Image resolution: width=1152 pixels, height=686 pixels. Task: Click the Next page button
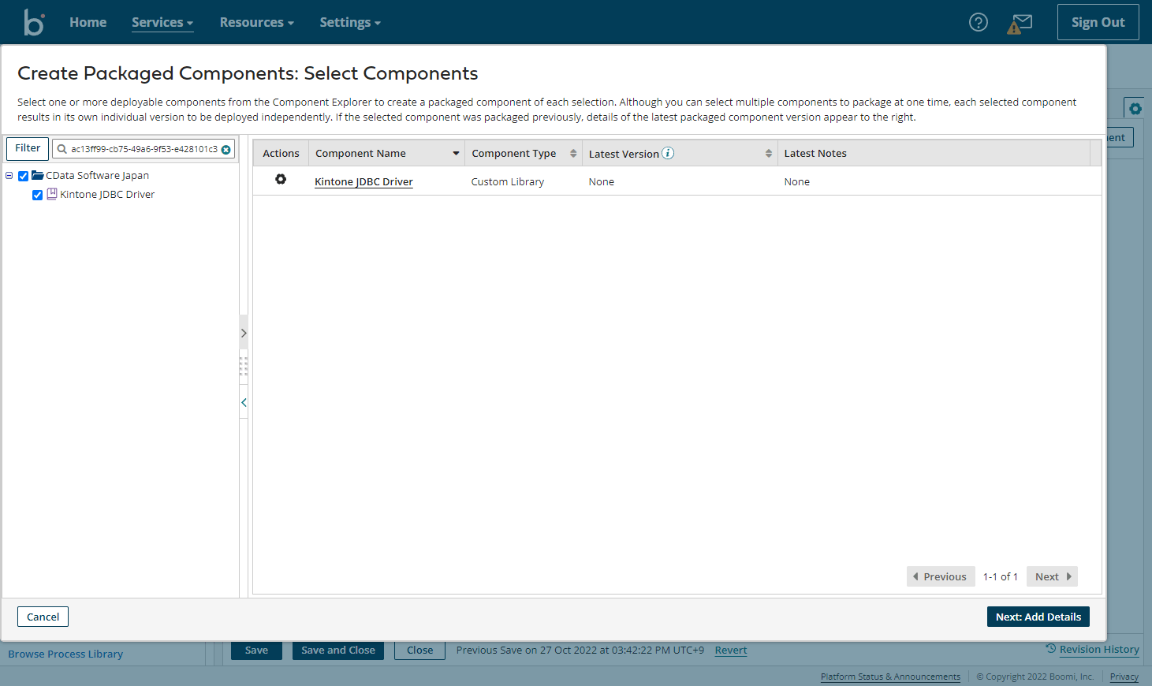(1052, 576)
